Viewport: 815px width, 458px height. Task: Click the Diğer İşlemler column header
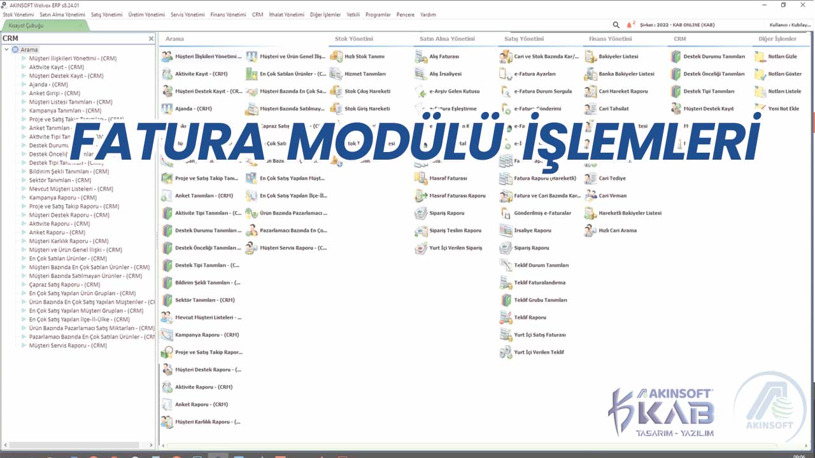(x=777, y=39)
